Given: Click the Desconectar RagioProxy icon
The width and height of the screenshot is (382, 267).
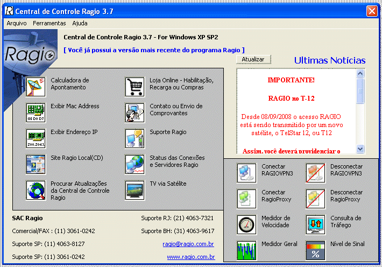Looking at the screenshot, I should click(315, 199).
